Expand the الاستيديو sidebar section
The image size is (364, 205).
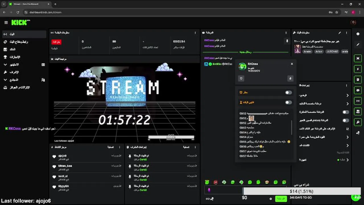(5, 65)
